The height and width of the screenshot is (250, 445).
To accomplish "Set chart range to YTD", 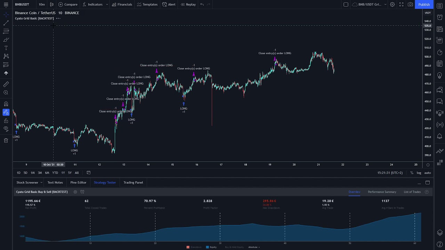I will pyautogui.click(x=55, y=173).
